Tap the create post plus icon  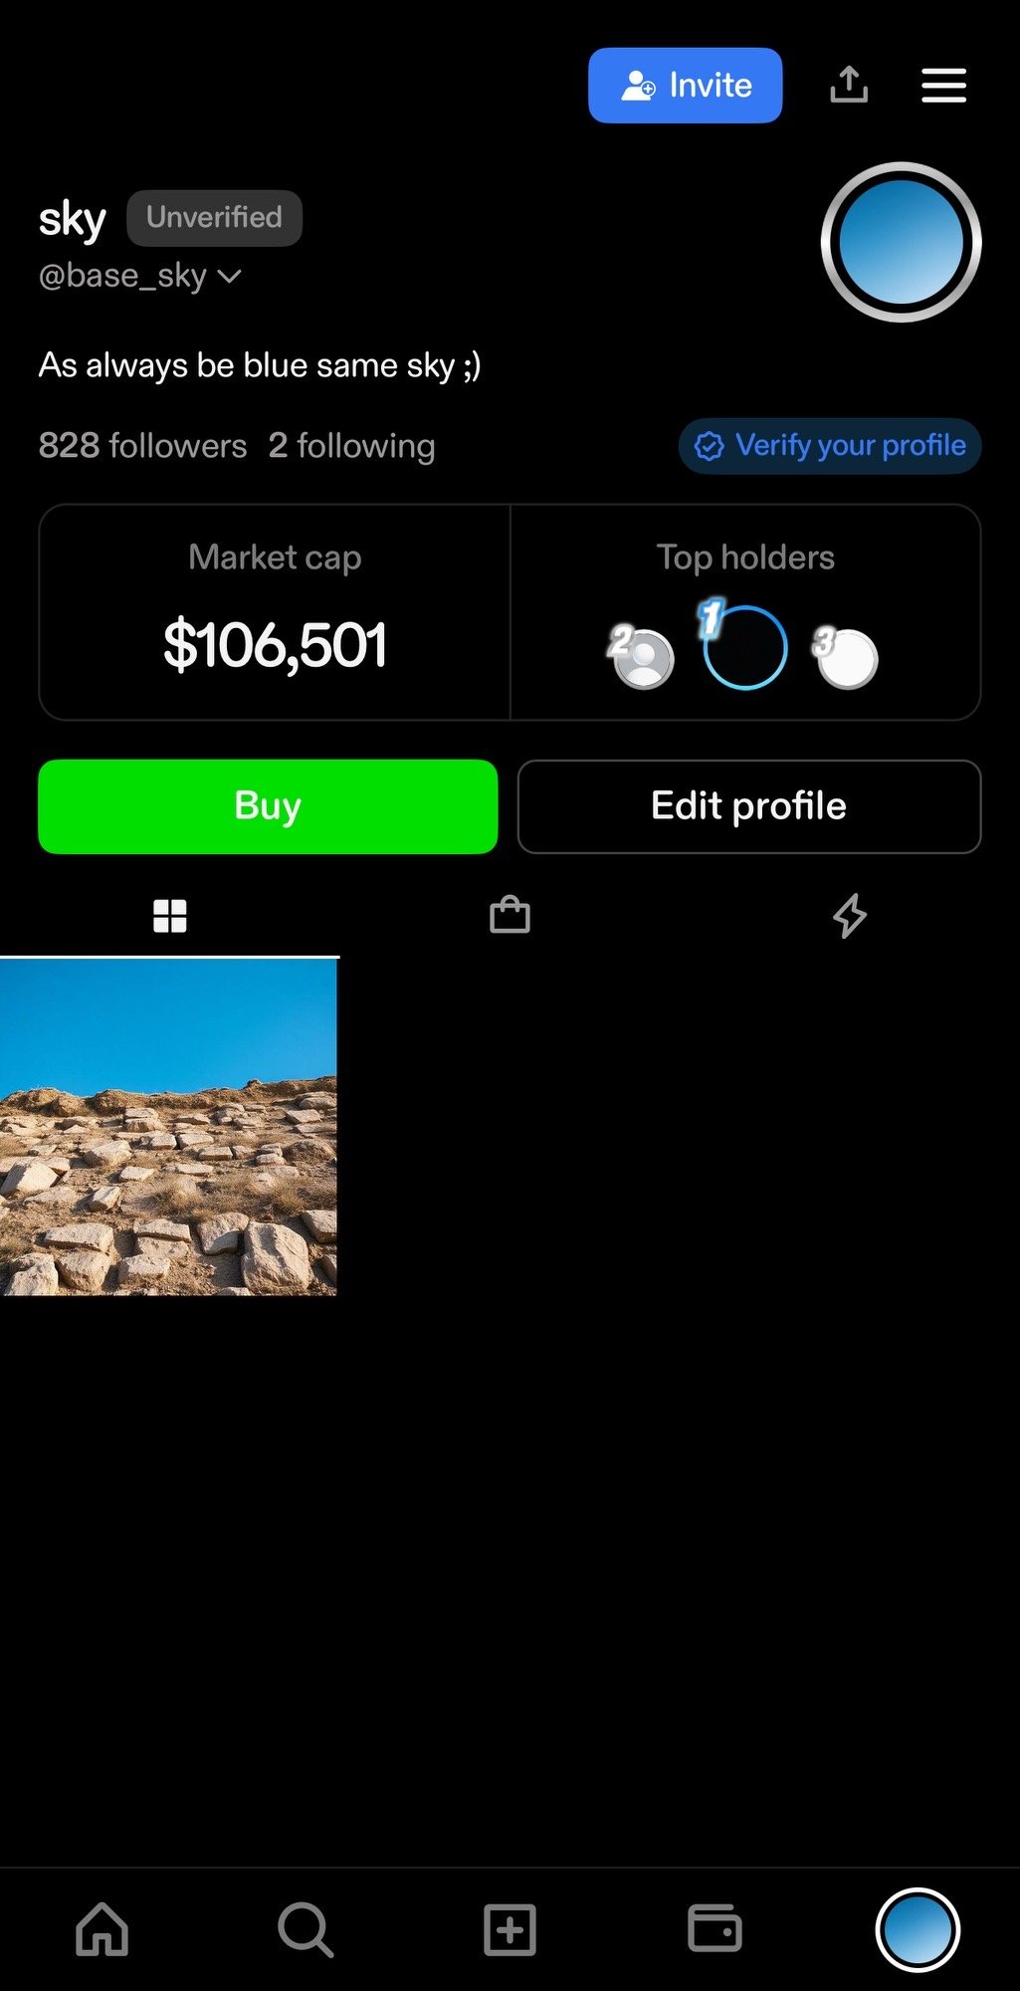pos(510,1929)
